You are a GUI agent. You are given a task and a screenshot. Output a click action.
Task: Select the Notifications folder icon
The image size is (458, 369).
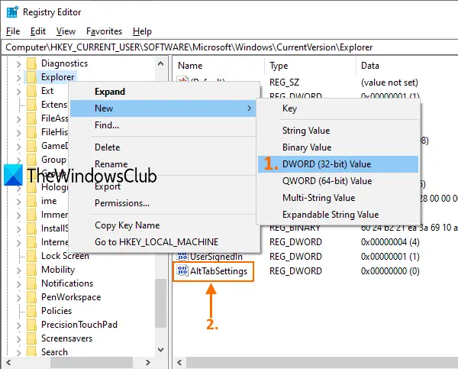click(x=31, y=283)
